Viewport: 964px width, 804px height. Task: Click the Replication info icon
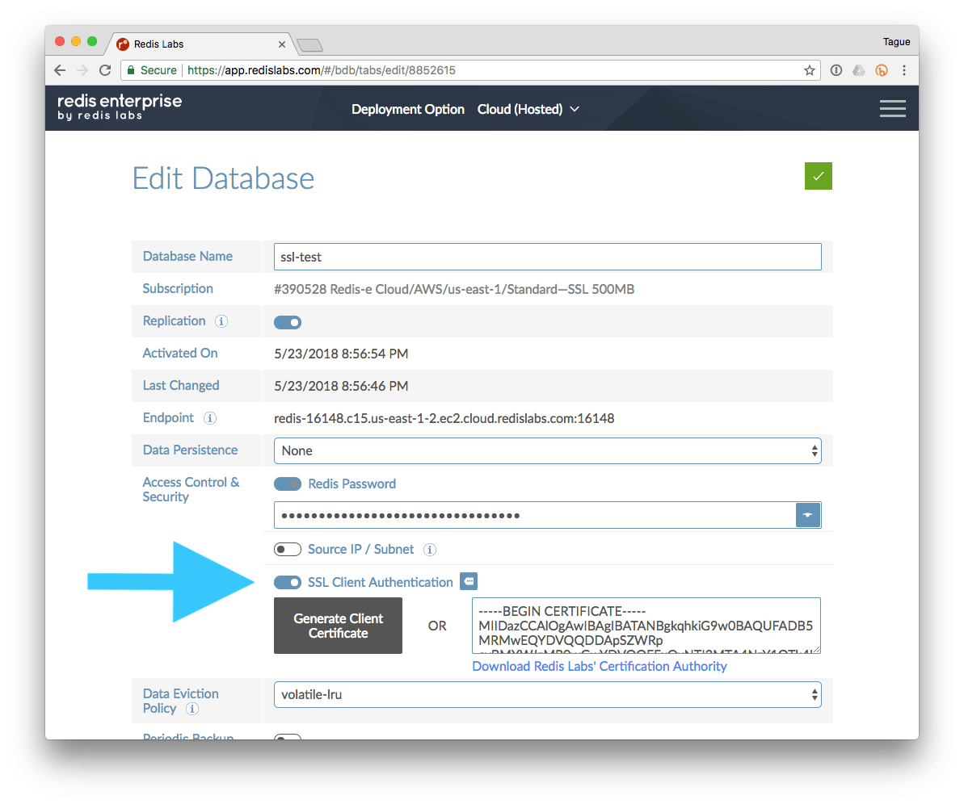pyautogui.click(x=221, y=321)
